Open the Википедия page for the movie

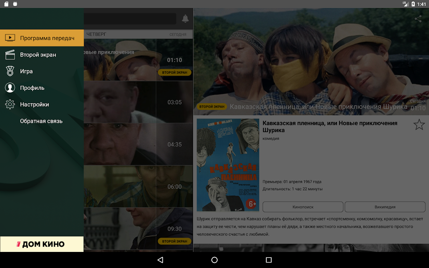coord(385,207)
